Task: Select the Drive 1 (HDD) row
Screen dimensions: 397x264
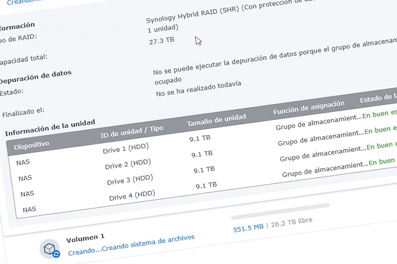Action: 125,148
